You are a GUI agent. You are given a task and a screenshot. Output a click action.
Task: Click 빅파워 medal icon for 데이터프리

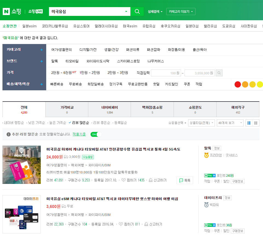[x=206, y=205]
